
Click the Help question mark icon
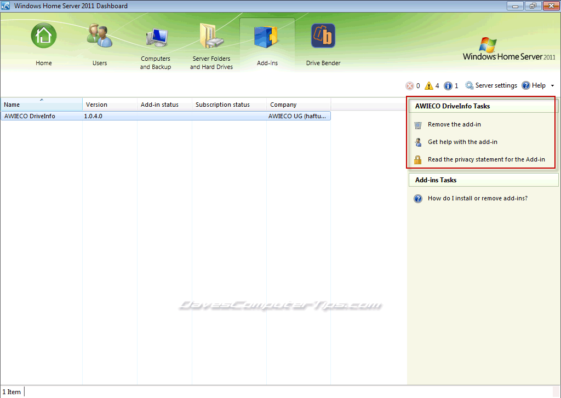tap(526, 85)
